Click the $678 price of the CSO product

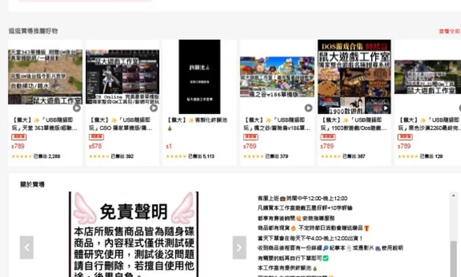[95, 146]
